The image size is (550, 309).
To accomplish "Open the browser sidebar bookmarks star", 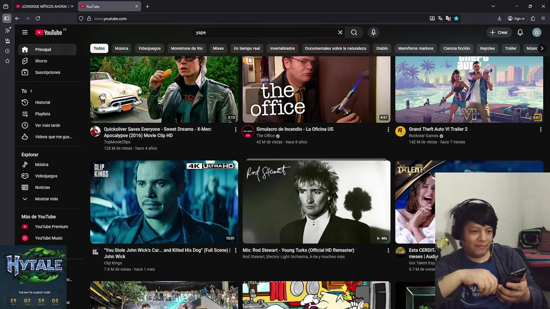I will click(7, 61).
